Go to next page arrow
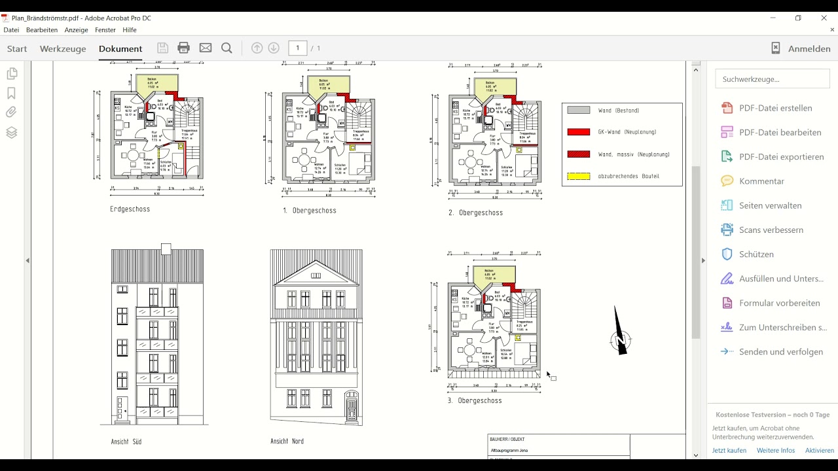The image size is (838, 471). coord(274,48)
